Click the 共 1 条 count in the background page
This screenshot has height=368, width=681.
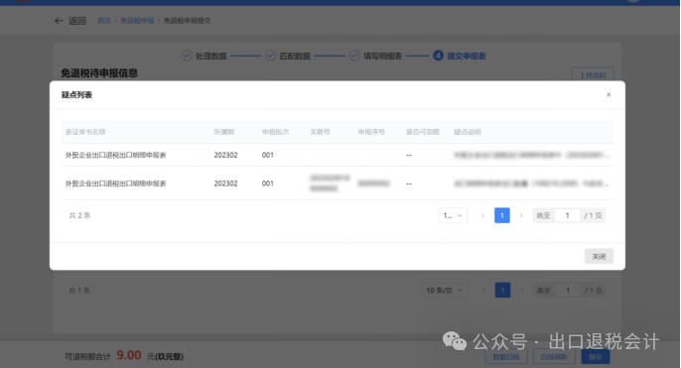[79, 291]
